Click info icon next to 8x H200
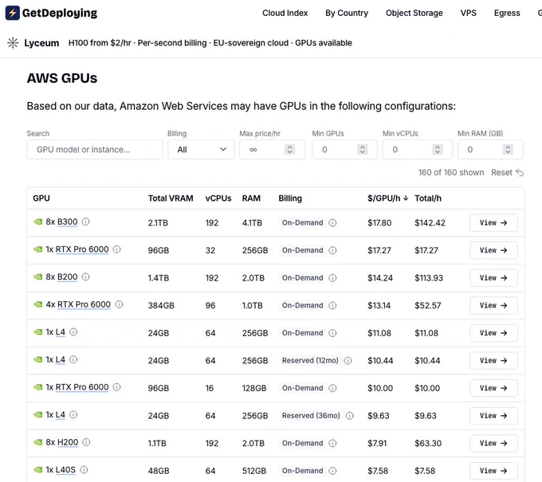The height and width of the screenshot is (482, 542). (86, 442)
